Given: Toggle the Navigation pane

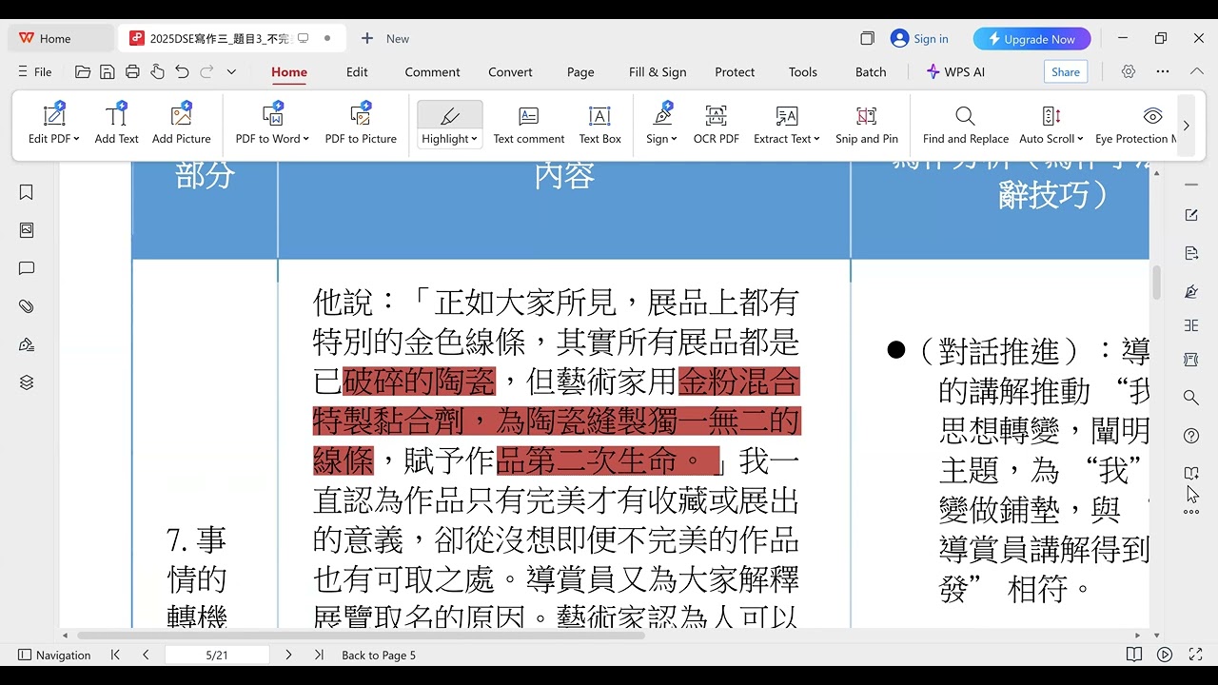Looking at the screenshot, I should pos(54,655).
